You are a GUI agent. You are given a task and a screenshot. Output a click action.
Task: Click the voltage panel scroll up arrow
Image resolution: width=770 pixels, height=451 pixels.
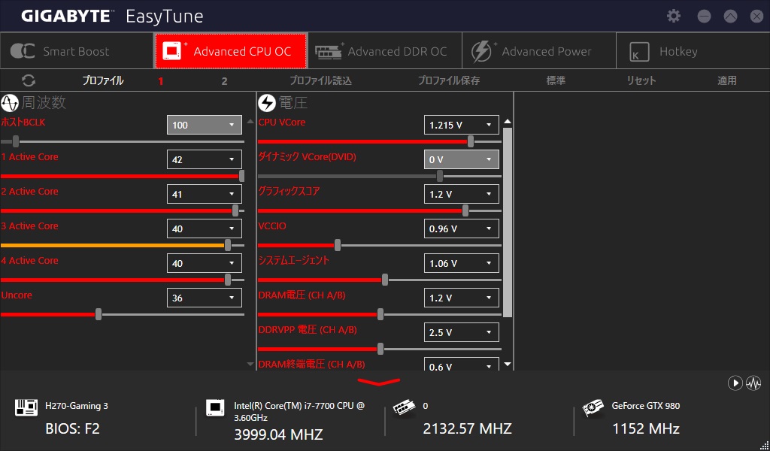508,121
